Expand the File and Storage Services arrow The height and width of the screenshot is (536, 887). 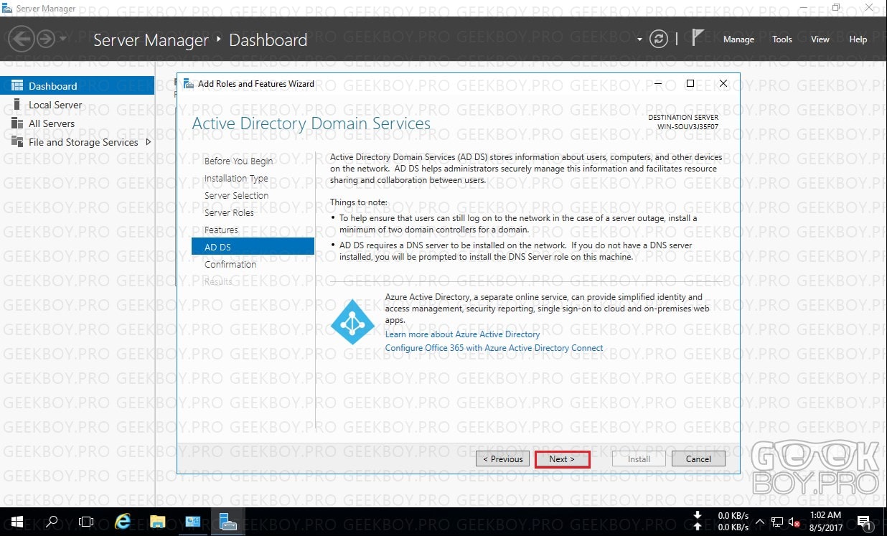(x=149, y=142)
